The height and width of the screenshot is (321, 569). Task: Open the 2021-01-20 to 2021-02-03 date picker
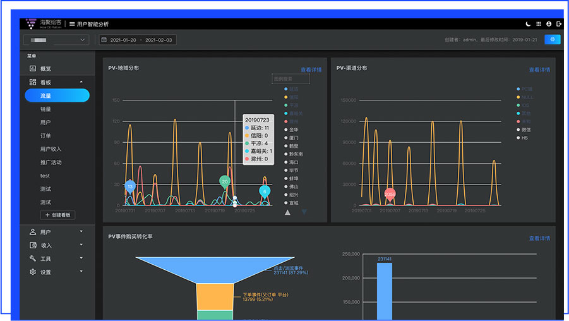coord(138,40)
